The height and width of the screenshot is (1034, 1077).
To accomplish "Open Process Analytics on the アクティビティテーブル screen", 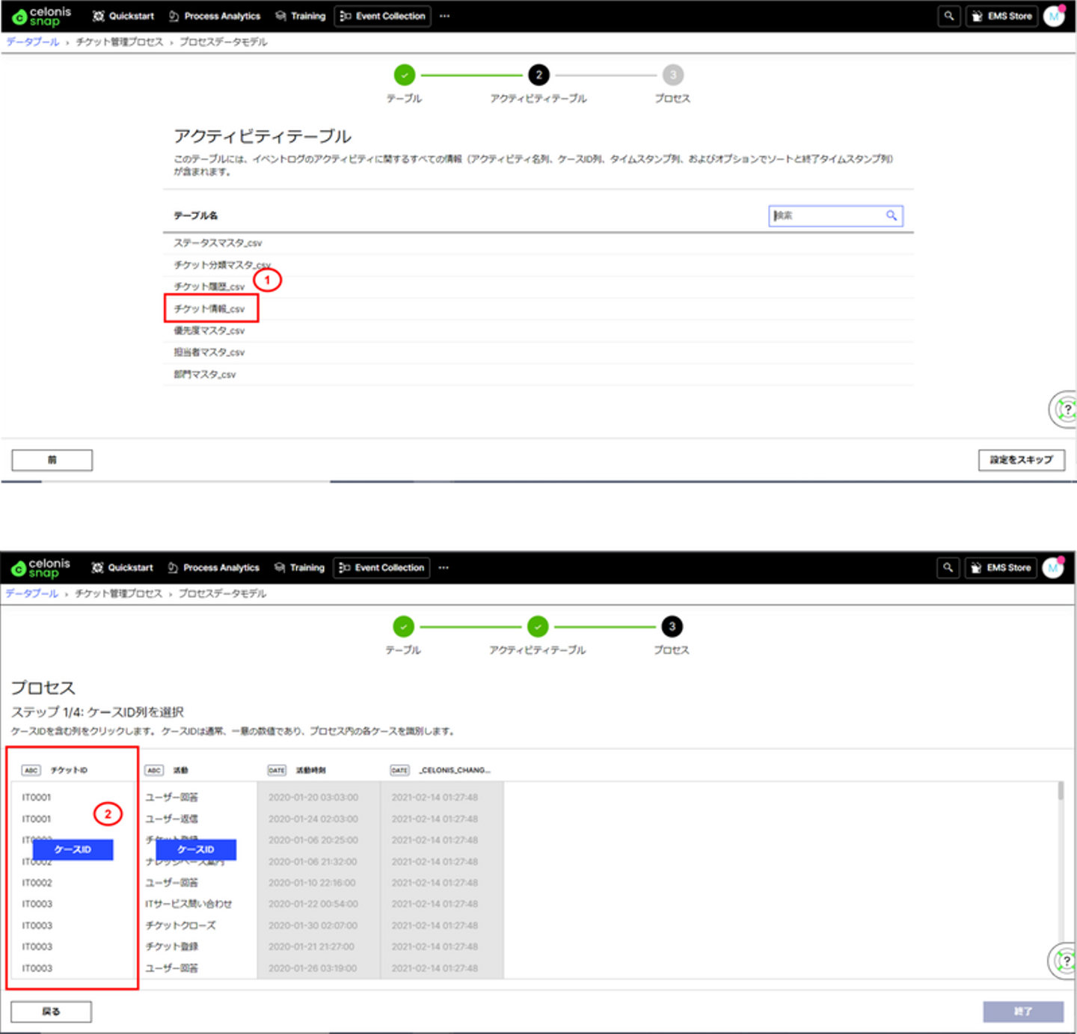I will click(215, 16).
